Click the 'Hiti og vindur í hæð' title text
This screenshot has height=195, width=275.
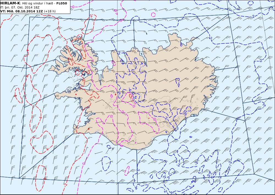37,4
